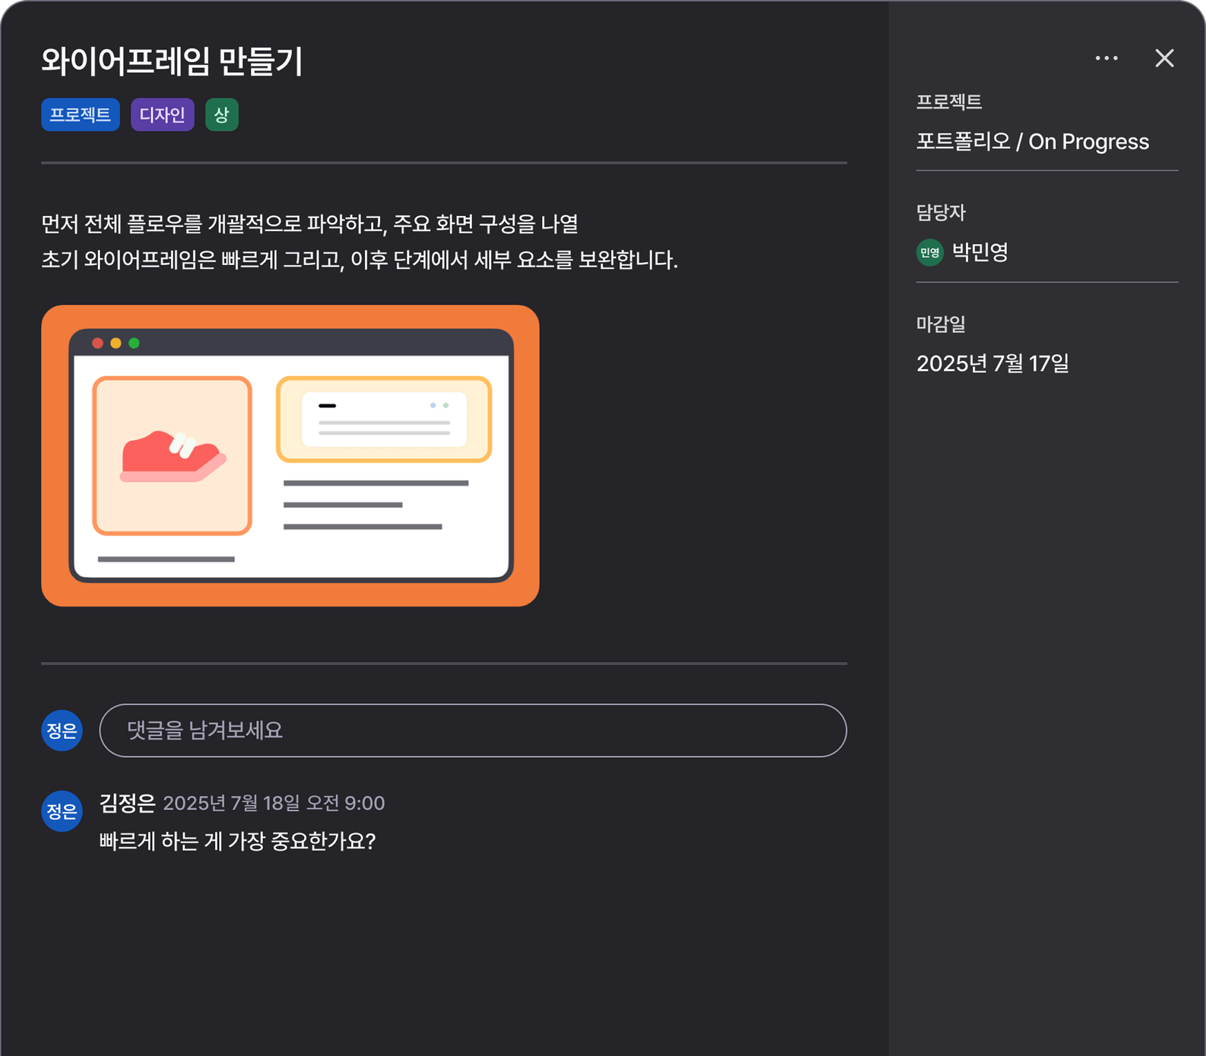This screenshot has width=1206, height=1056.
Task: Open the 포트폴리오 / On Progress project selector
Action: click(1033, 141)
